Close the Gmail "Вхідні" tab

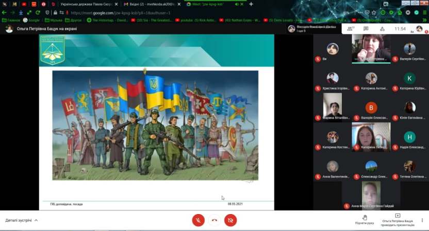pos(179,4)
